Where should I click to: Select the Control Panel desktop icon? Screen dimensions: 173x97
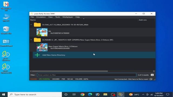click(x=6, y=43)
